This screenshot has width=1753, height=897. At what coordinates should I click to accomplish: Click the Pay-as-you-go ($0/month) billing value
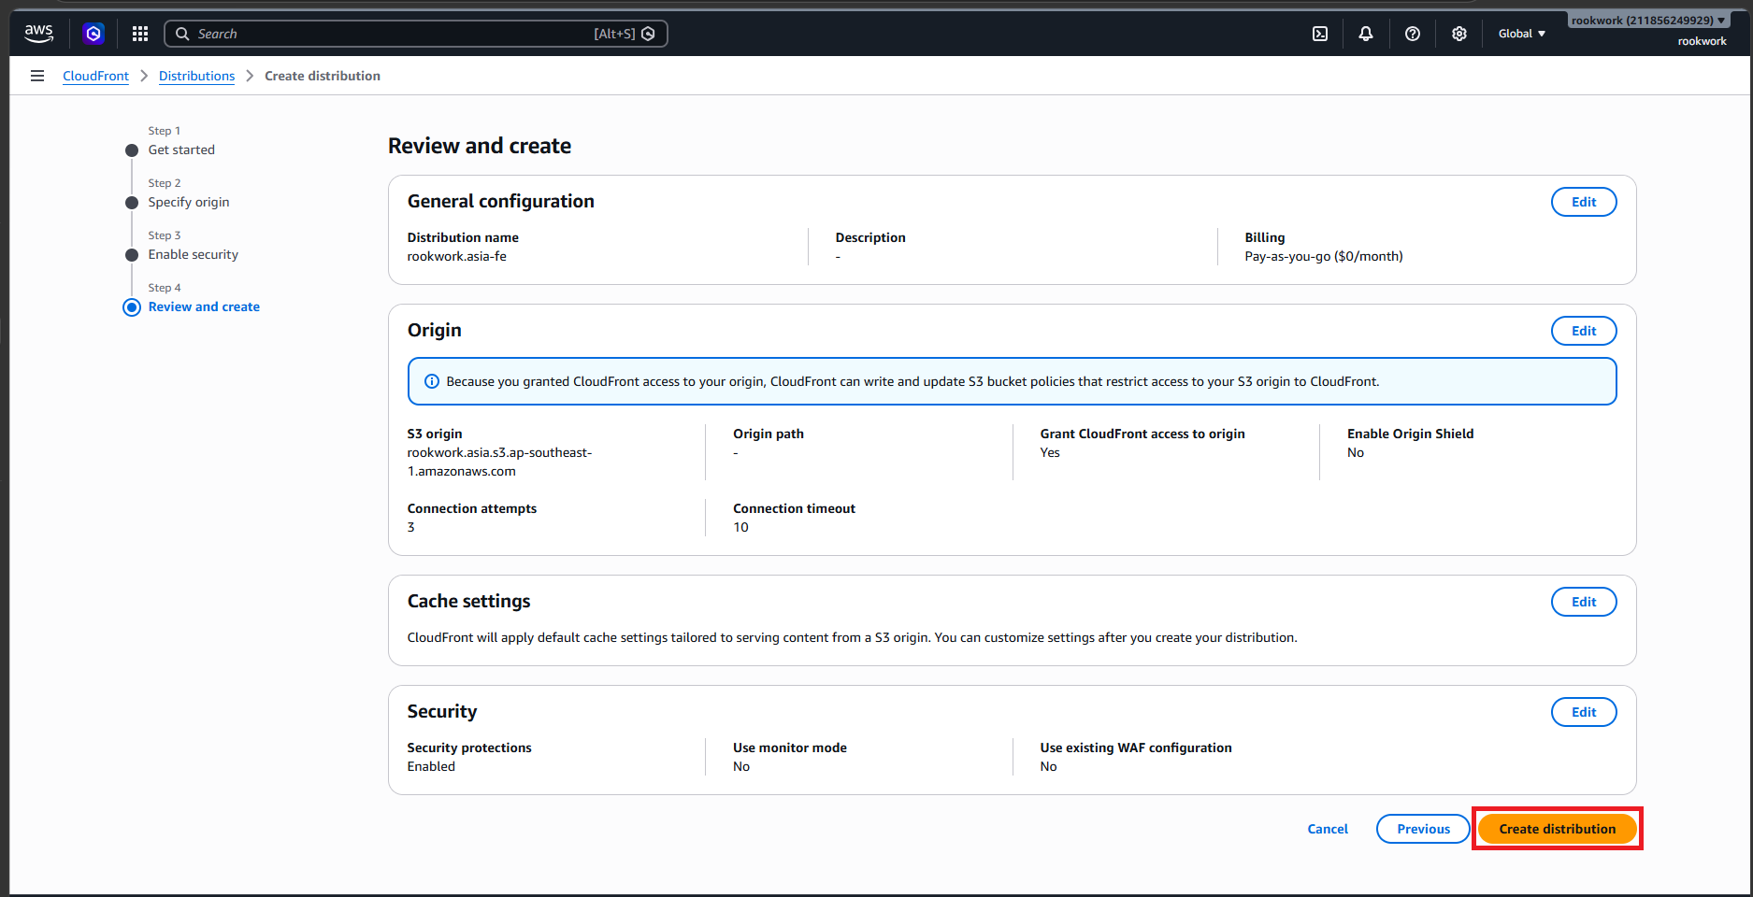pos(1324,256)
